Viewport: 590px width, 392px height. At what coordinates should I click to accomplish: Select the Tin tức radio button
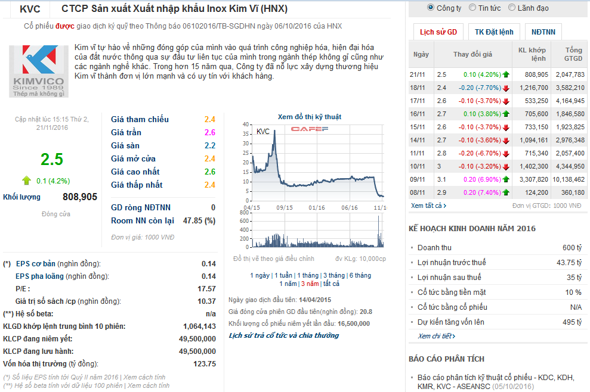(x=472, y=8)
